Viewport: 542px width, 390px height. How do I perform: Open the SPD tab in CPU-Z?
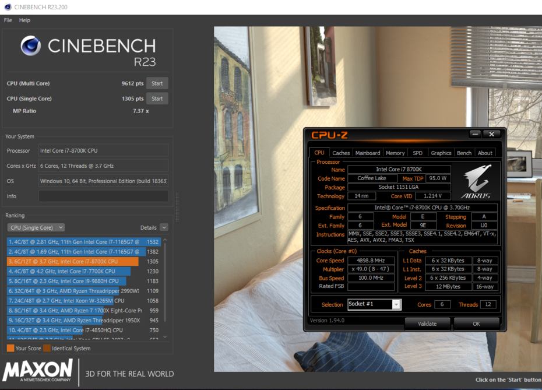[418, 153]
